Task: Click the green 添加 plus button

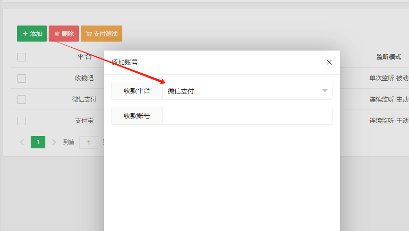Action: [32, 34]
